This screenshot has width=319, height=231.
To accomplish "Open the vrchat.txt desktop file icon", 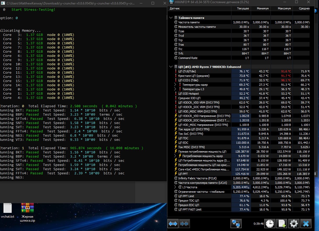I will [8, 208].
